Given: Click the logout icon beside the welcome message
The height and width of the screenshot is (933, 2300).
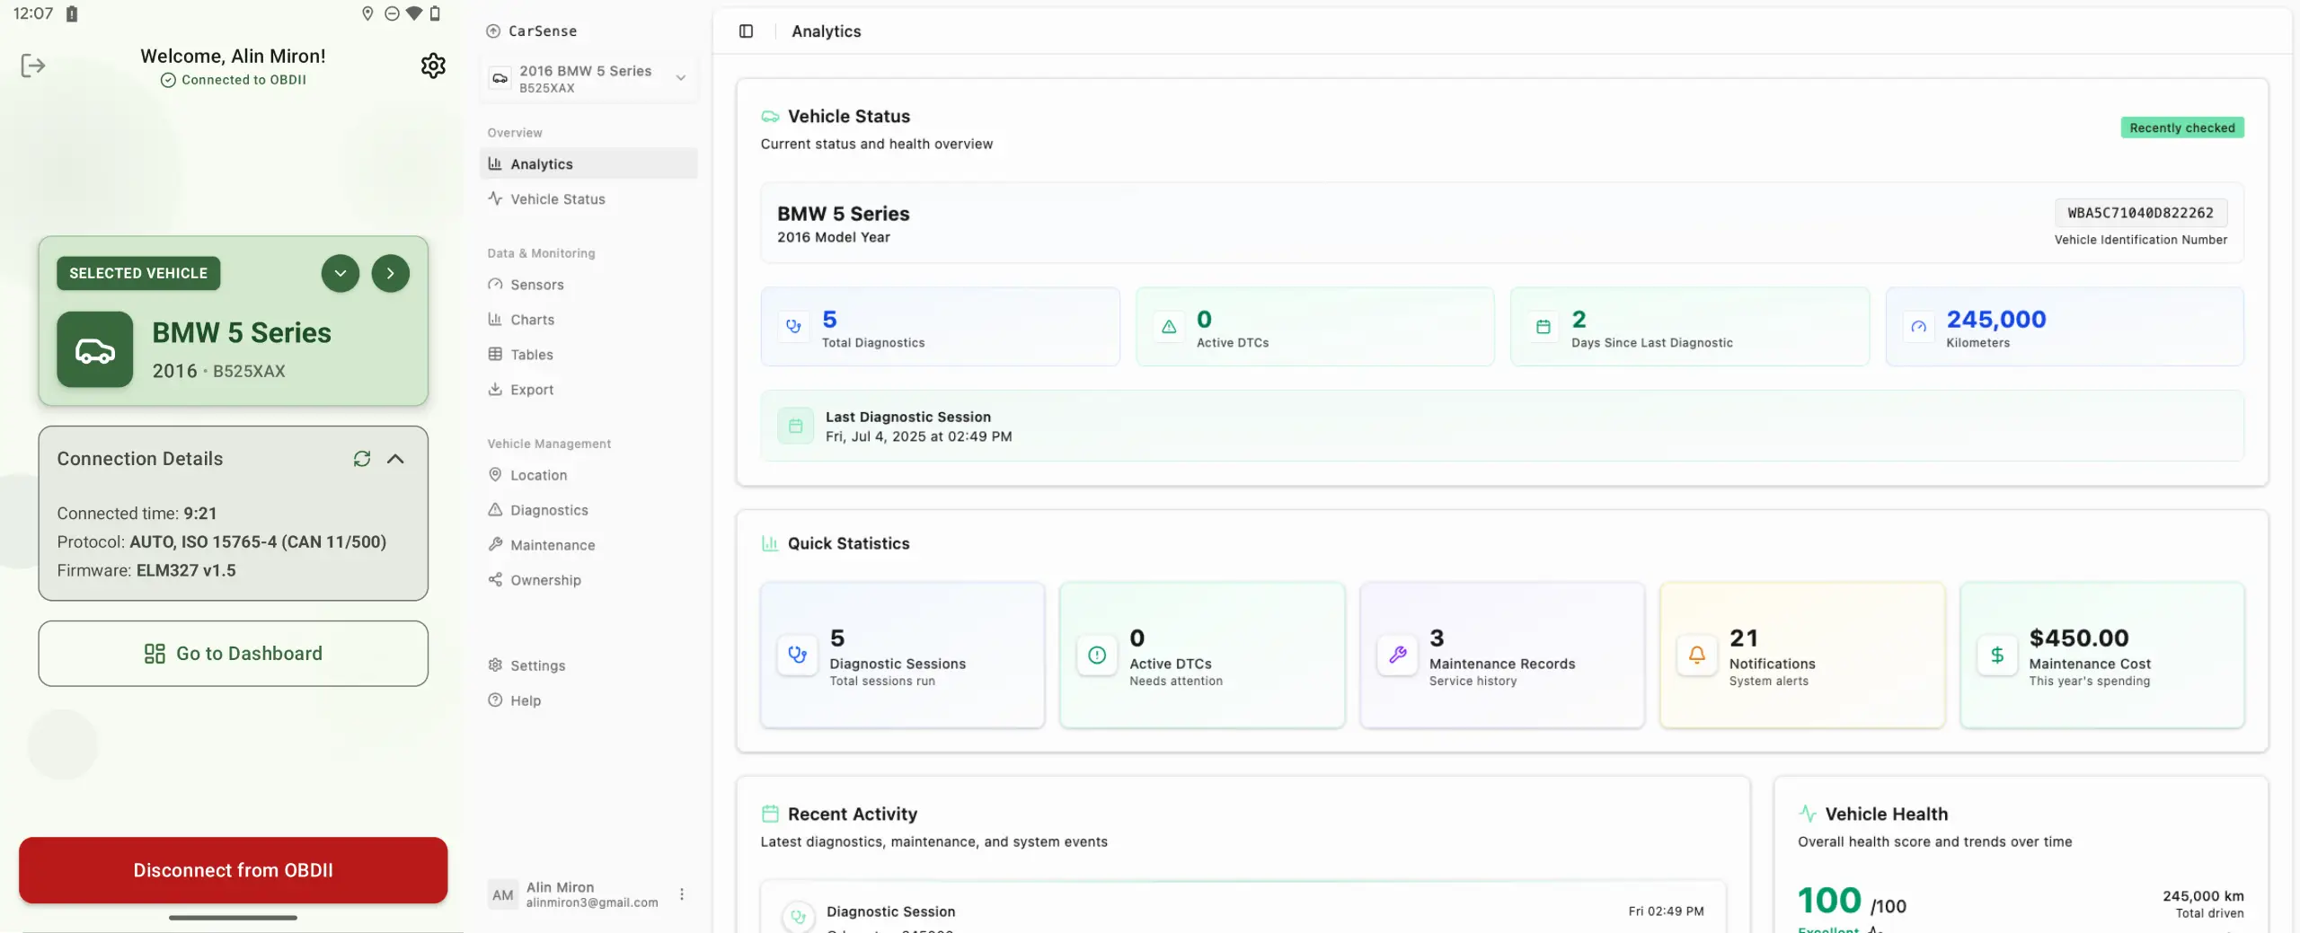Looking at the screenshot, I should (33, 66).
